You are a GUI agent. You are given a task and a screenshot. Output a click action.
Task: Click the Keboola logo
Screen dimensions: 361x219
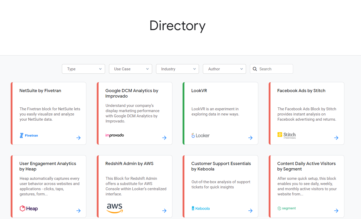click(x=201, y=208)
